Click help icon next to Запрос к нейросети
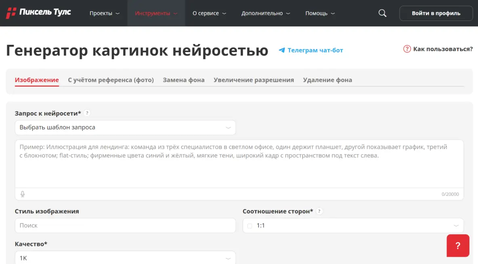Viewport: 478px width, 264px height. point(87,113)
